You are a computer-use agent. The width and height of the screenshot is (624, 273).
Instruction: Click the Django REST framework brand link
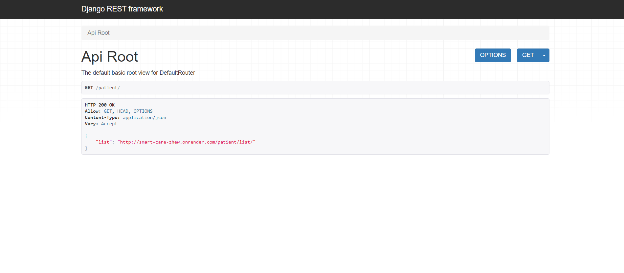point(122,9)
